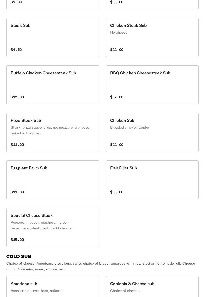
Task: Select the Chicken Steak Sub card
Action: pos(152,37)
